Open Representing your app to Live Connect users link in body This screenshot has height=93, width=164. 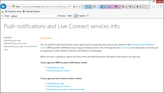66,89
